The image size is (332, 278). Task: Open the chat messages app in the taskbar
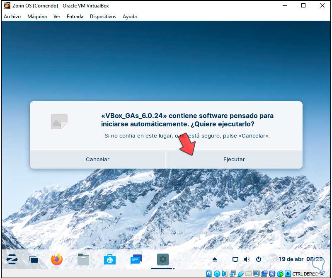tap(136, 259)
